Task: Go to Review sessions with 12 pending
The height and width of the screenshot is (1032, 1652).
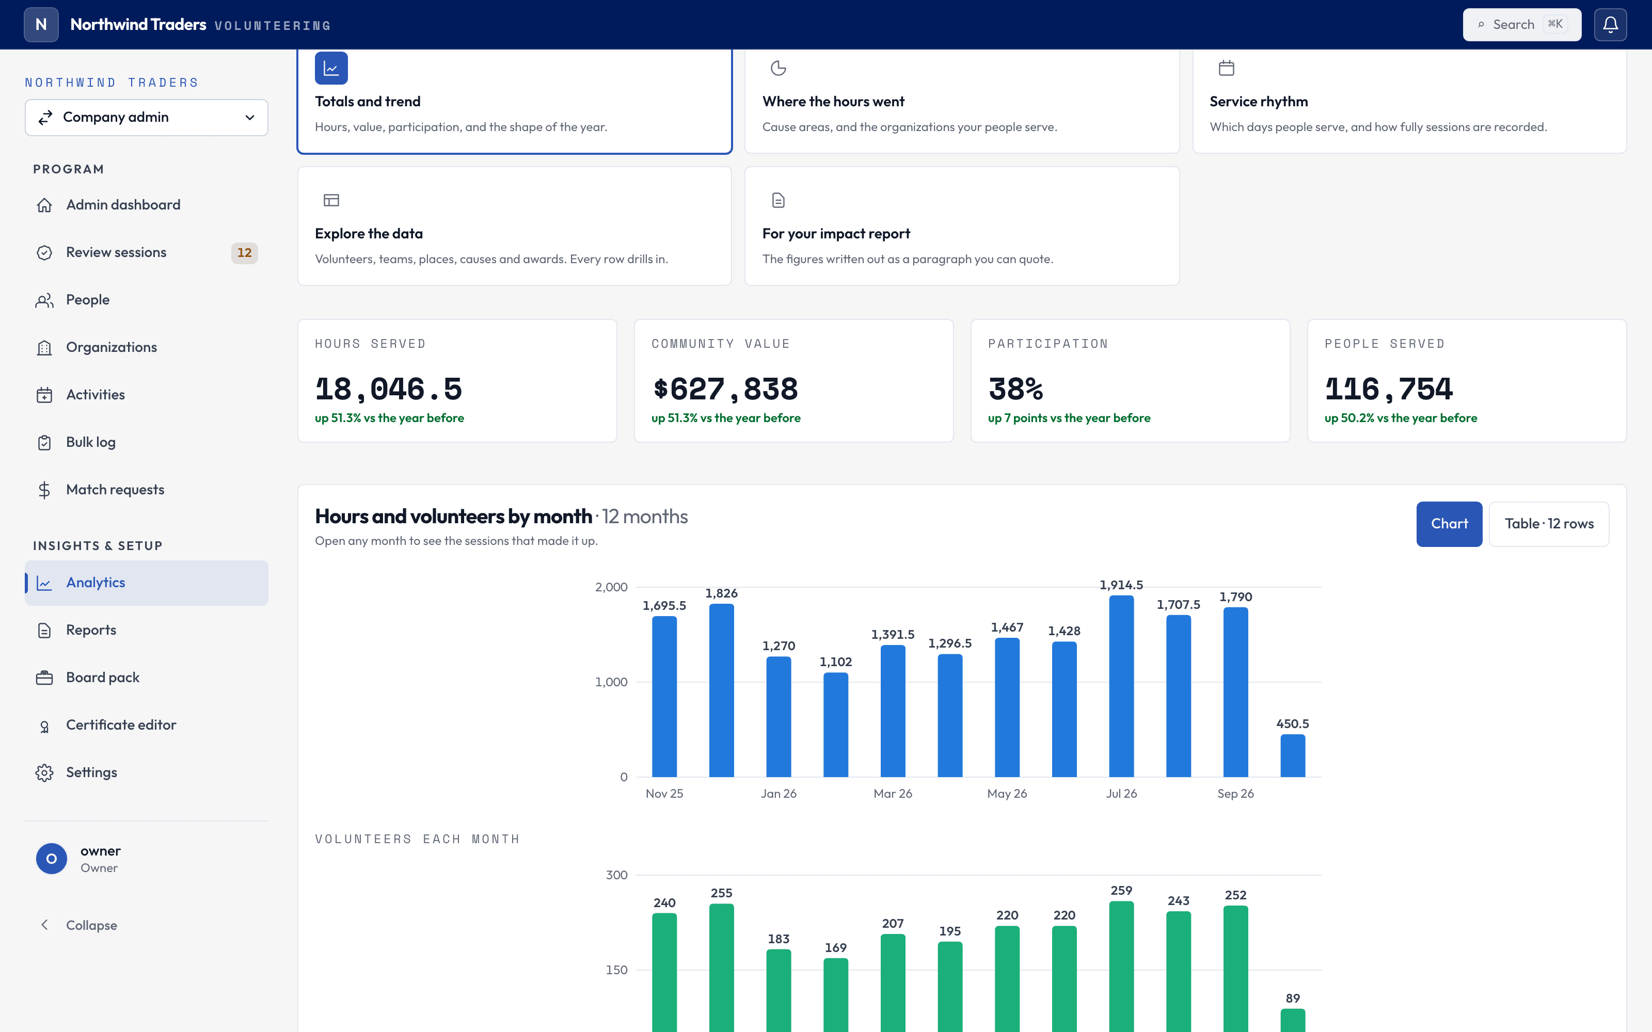Action: coord(146,252)
